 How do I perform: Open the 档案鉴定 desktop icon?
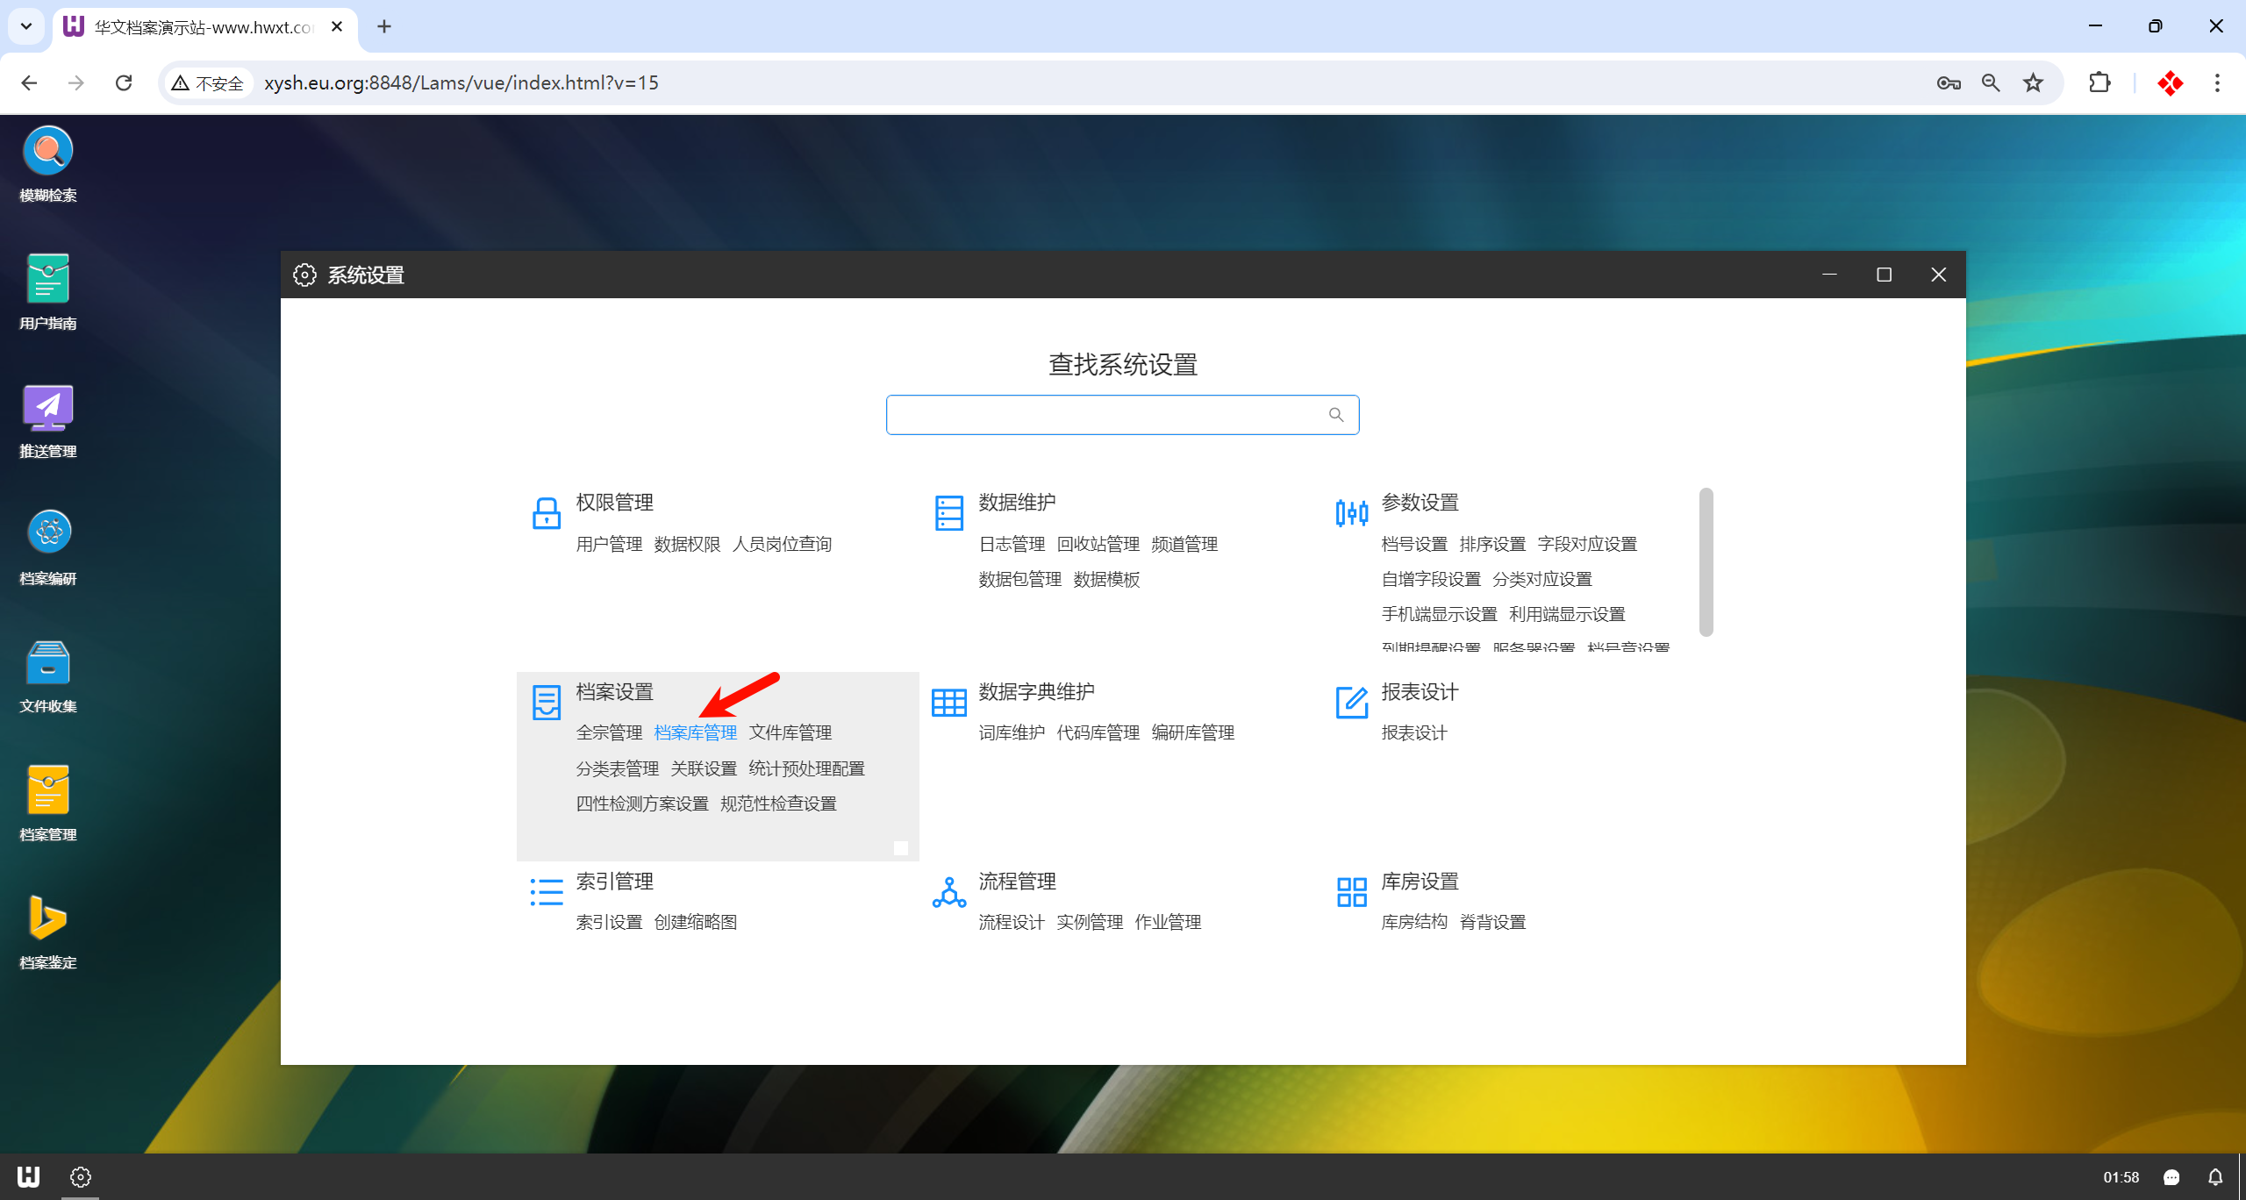(x=48, y=918)
